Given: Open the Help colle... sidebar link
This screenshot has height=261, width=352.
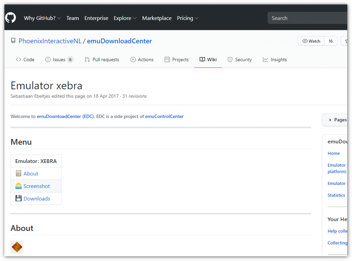Looking at the screenshot, I should point(338,231).
